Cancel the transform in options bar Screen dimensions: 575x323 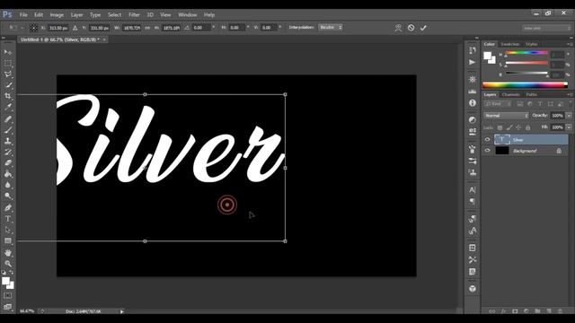(411, 28)
